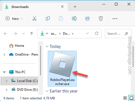The image size is (135, 101).
Task: Expand the chevron after 'Do...' breadcrumb
Action: (73, 34)
